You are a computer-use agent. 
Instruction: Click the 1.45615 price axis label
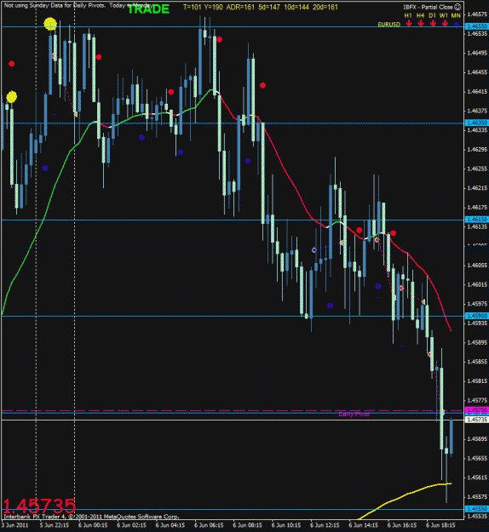[x=477, y=478]
